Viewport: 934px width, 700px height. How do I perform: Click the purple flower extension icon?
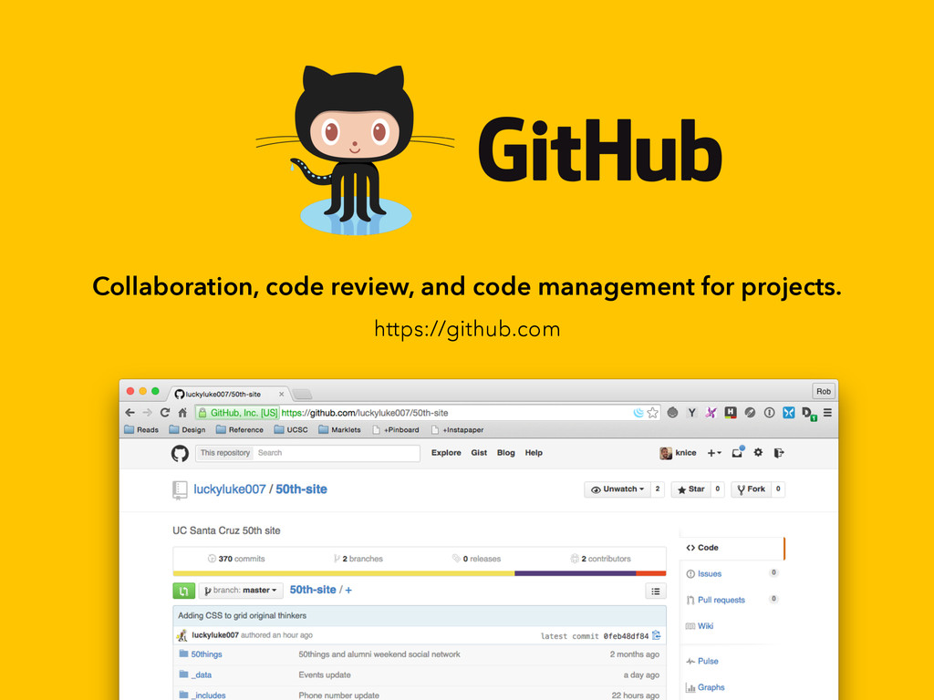tap(711, 413)
